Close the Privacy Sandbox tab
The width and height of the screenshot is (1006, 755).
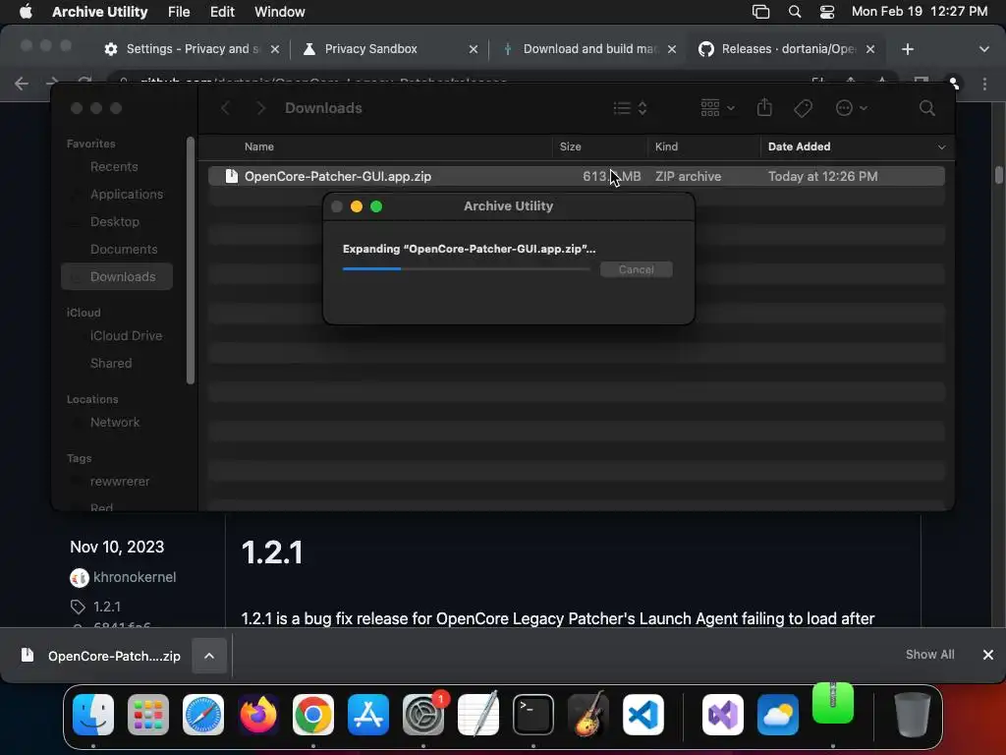click(474, 49)
